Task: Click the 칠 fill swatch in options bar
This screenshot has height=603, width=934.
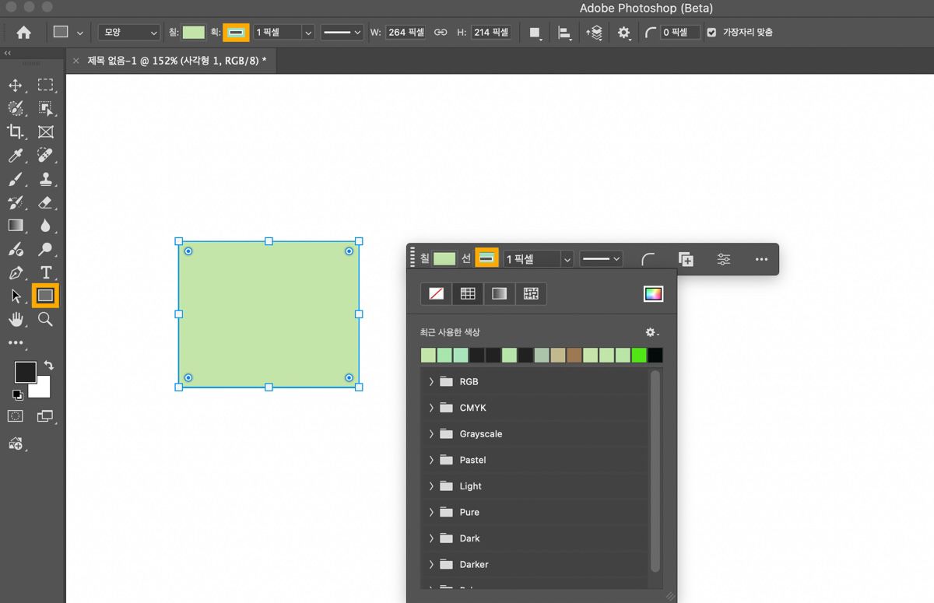Action: pyautogui.click(x=194, y=33)
